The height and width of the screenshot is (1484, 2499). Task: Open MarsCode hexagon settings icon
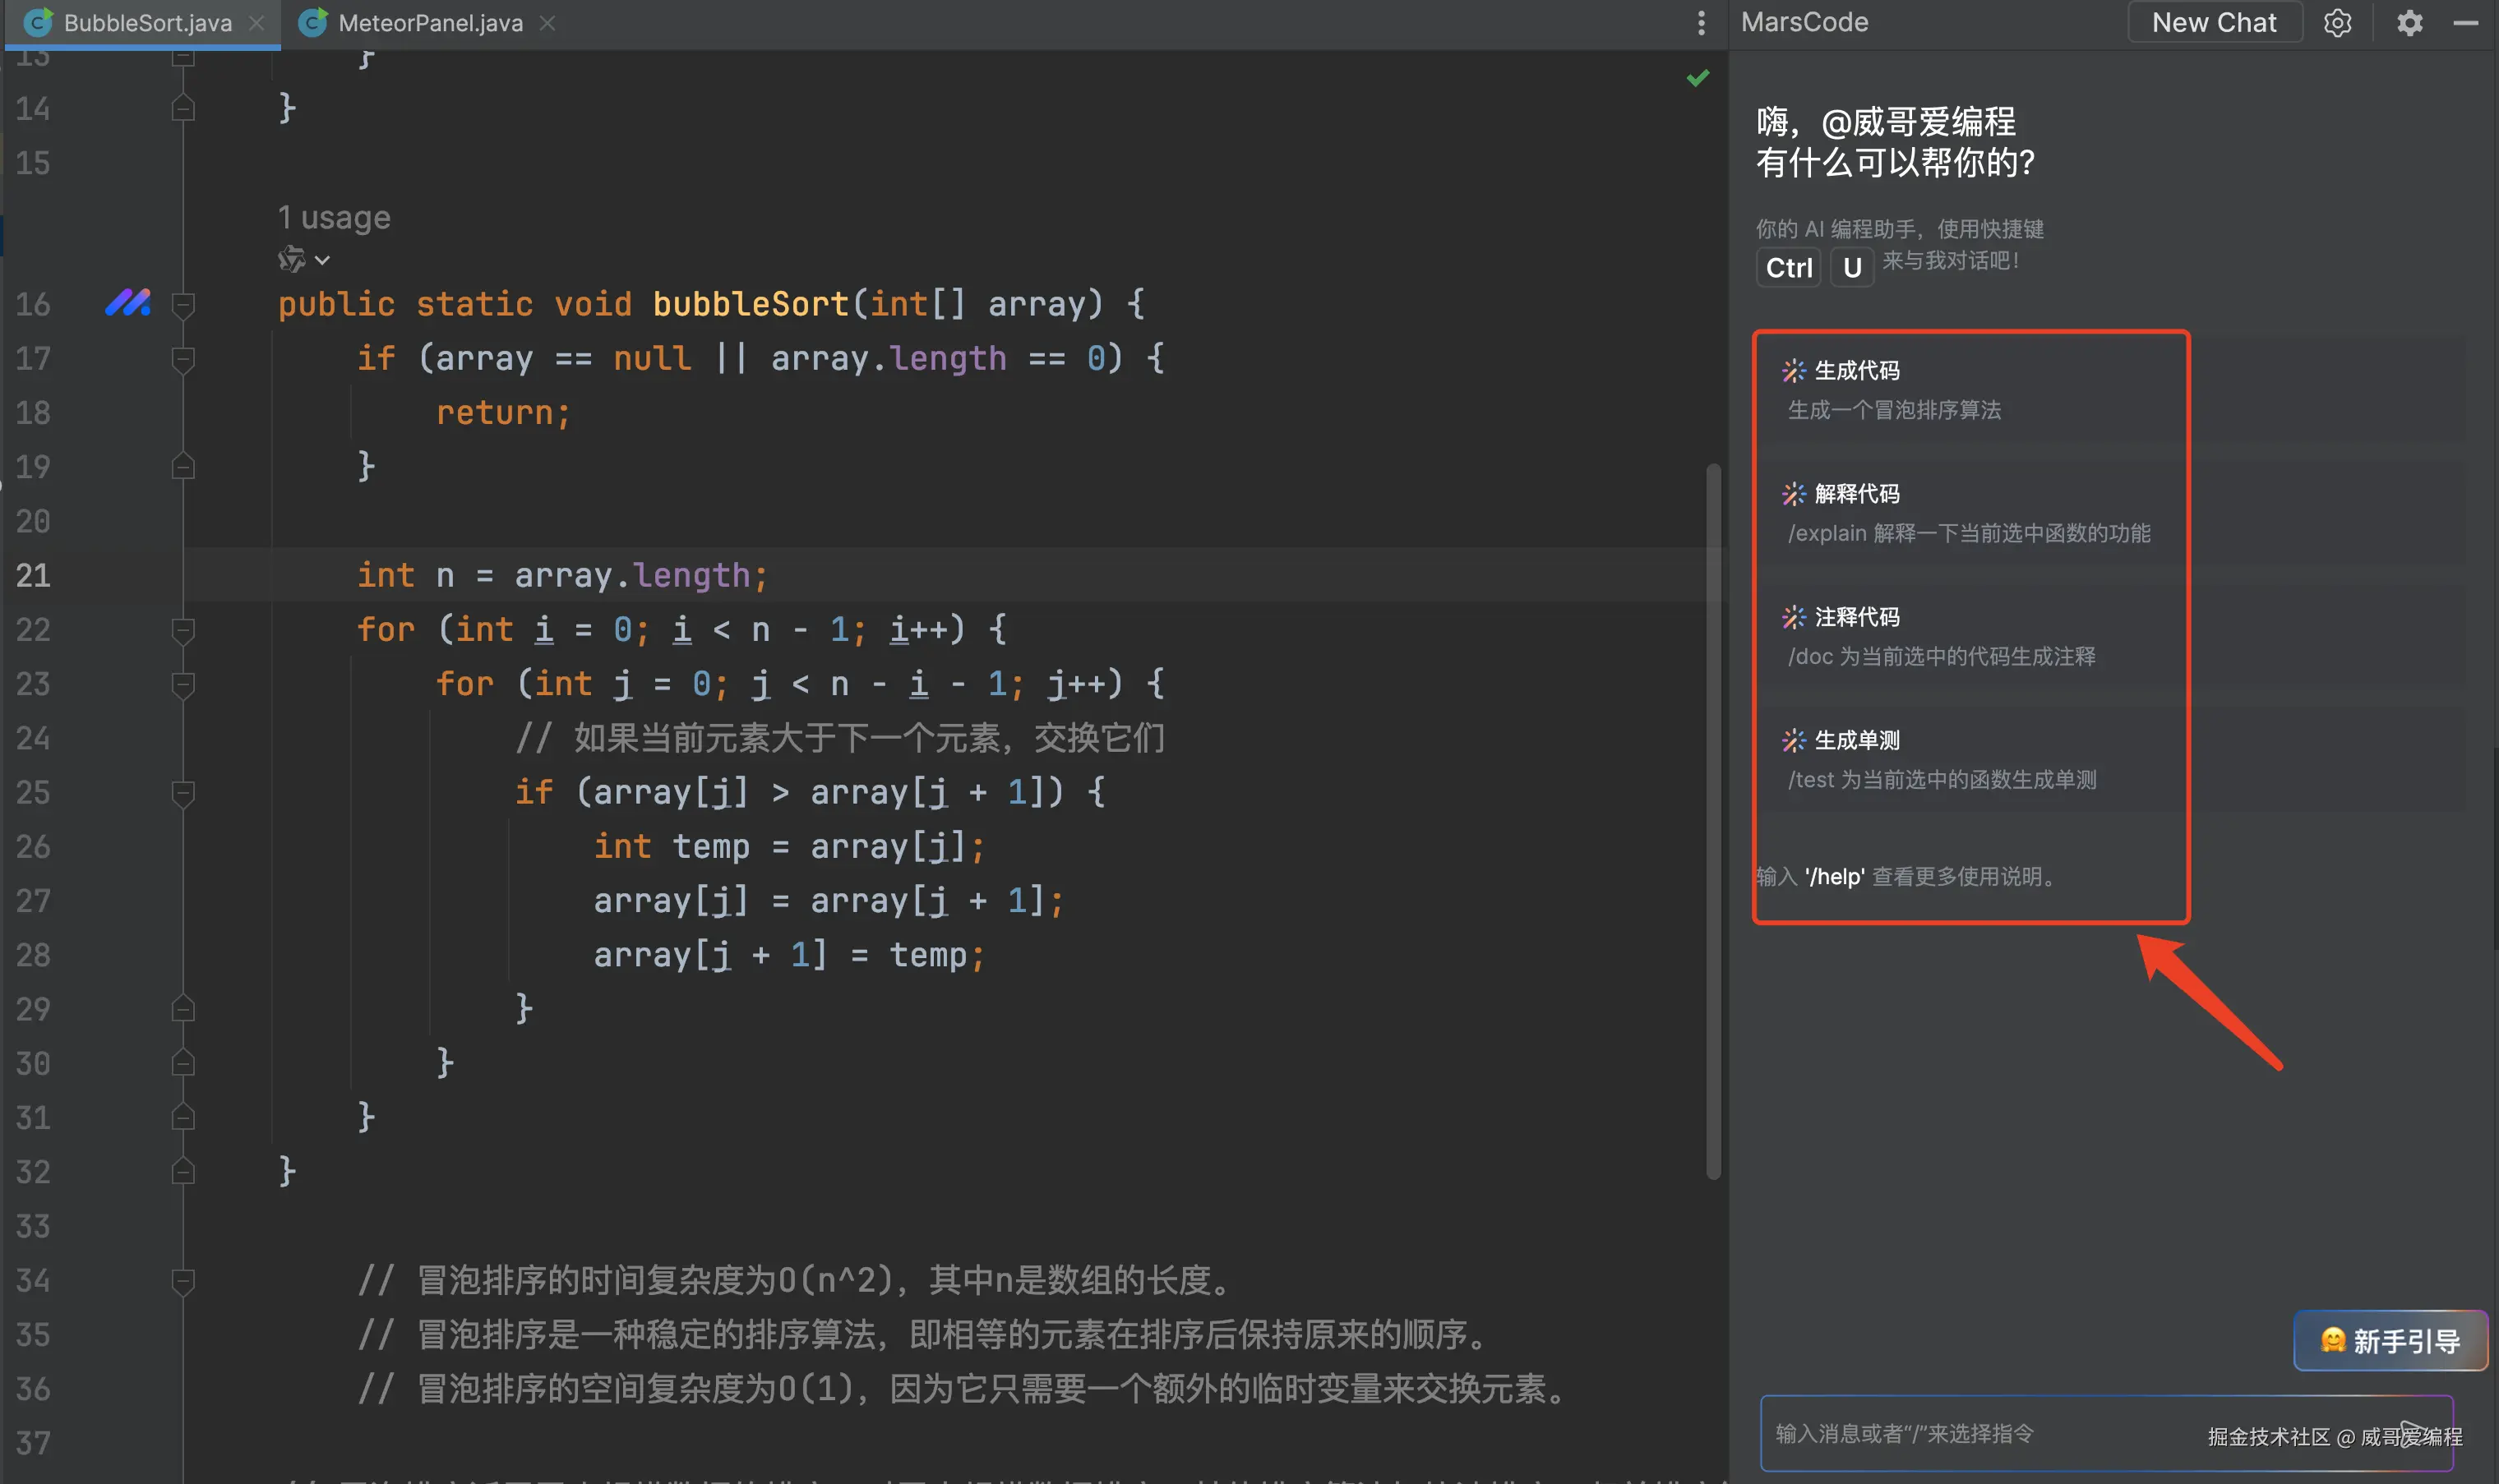pyautogui.click(x=2337, y=22)
